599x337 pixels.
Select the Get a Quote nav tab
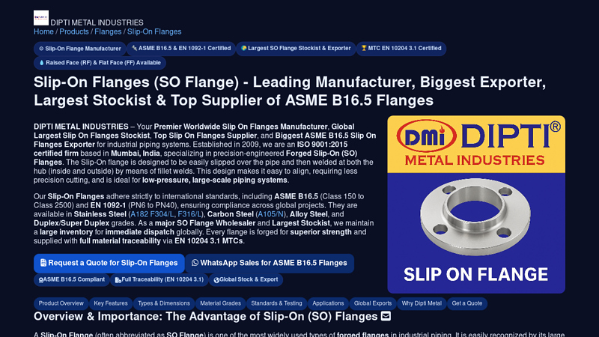(466, 303)
